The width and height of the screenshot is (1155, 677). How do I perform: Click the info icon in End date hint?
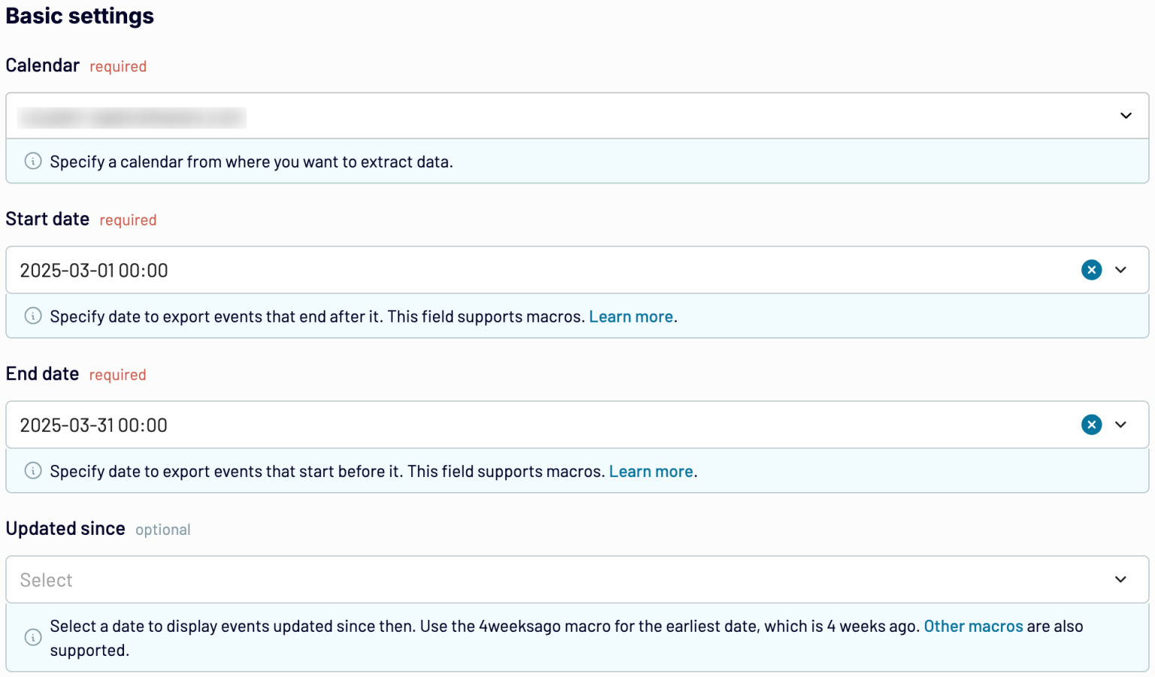tap(33, 471)
